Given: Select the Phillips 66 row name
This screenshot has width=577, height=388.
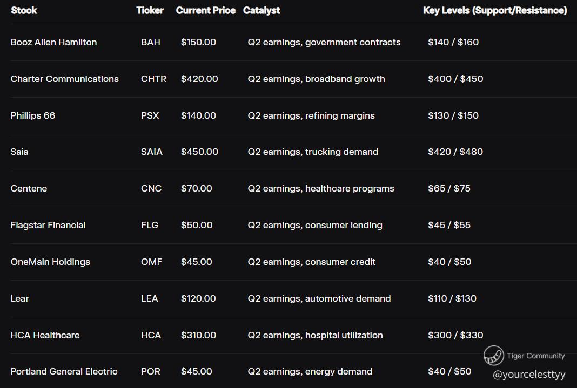Looking at the screenshot, I should tap(33, 115).
